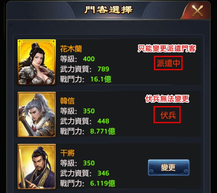The height and width of the screenshot is (193, 217).
Task: Click the 干將 name label
Action: (x=68, y=153)
